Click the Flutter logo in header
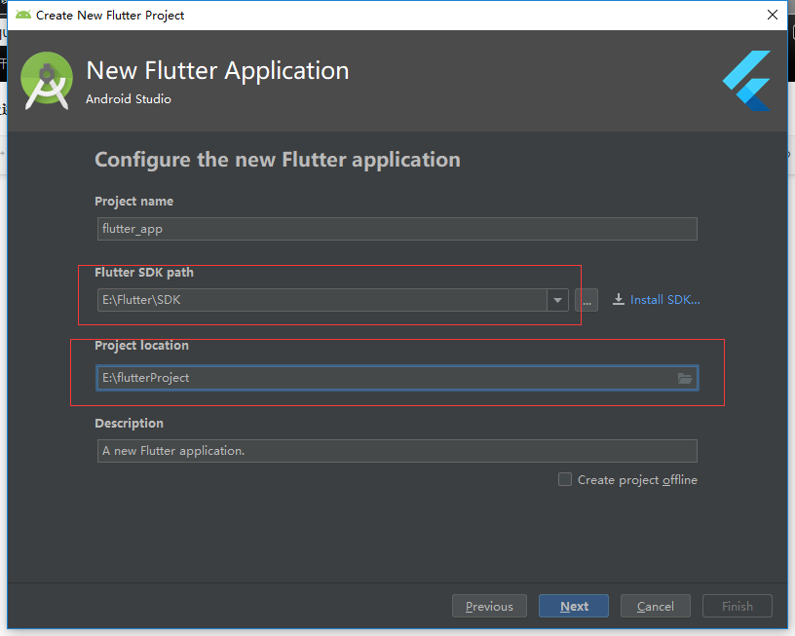Image resolution: width=795 pixels, height=636 pixels. [x=747, y=81]
